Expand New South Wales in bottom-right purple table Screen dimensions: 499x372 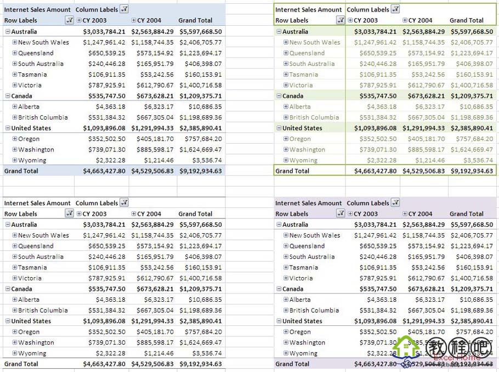(286, 235)
